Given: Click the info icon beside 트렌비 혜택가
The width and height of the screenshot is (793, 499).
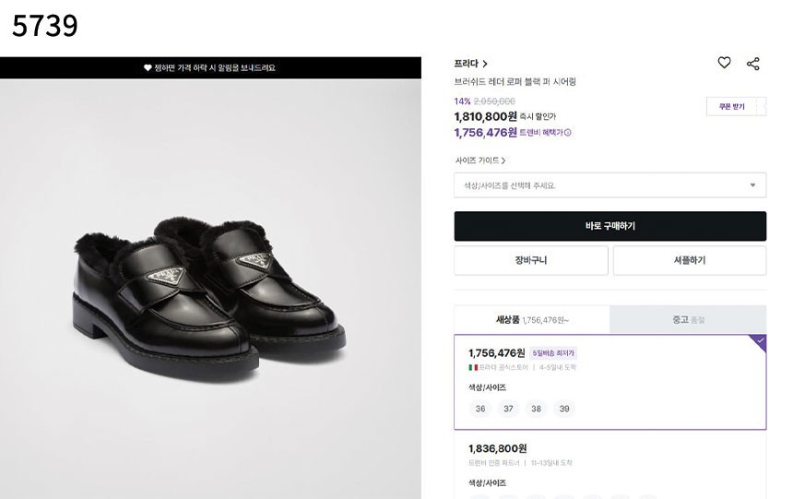Looking at the screenshot, I should [568, 133].
